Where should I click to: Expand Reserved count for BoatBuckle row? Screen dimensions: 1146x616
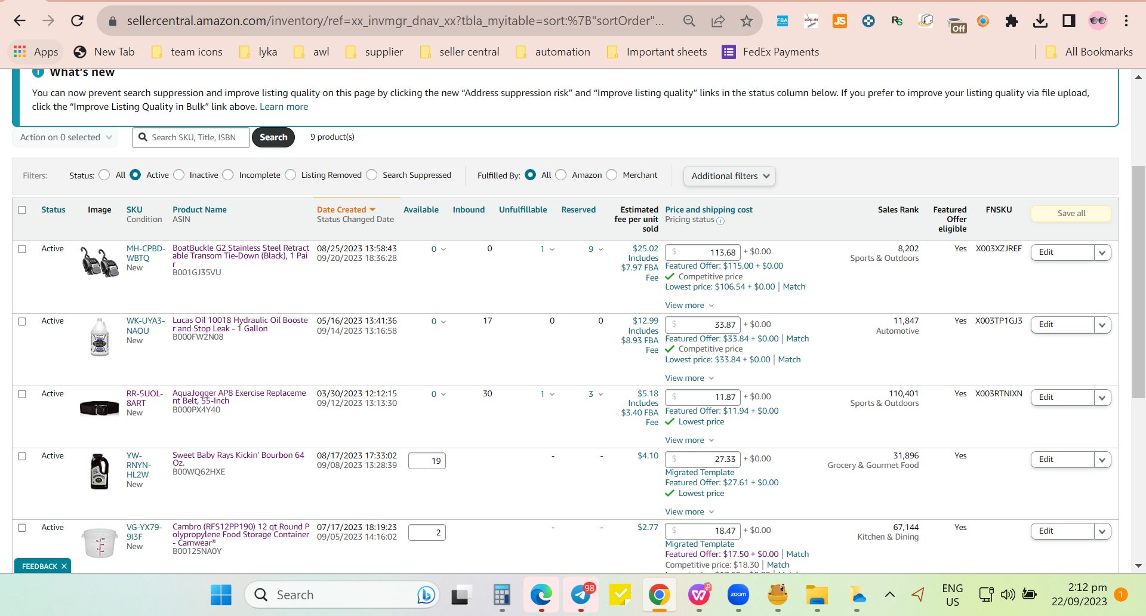[596, 250]
